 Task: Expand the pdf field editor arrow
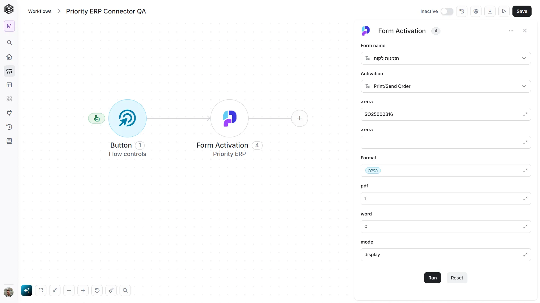(525, 198)
